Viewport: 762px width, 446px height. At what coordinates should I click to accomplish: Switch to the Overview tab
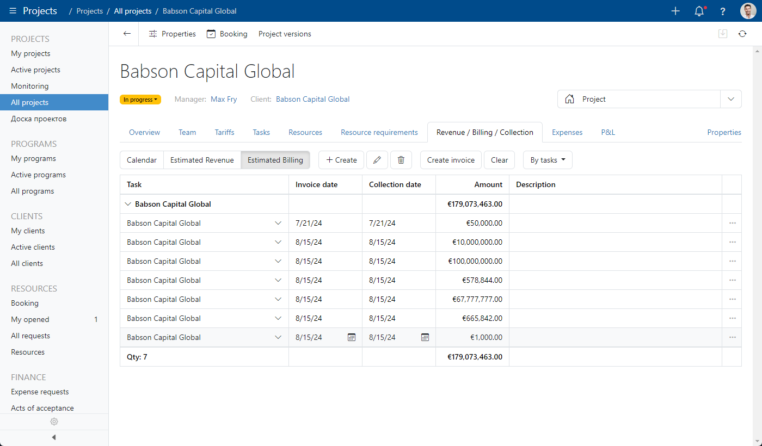click(x=144, y=132)
